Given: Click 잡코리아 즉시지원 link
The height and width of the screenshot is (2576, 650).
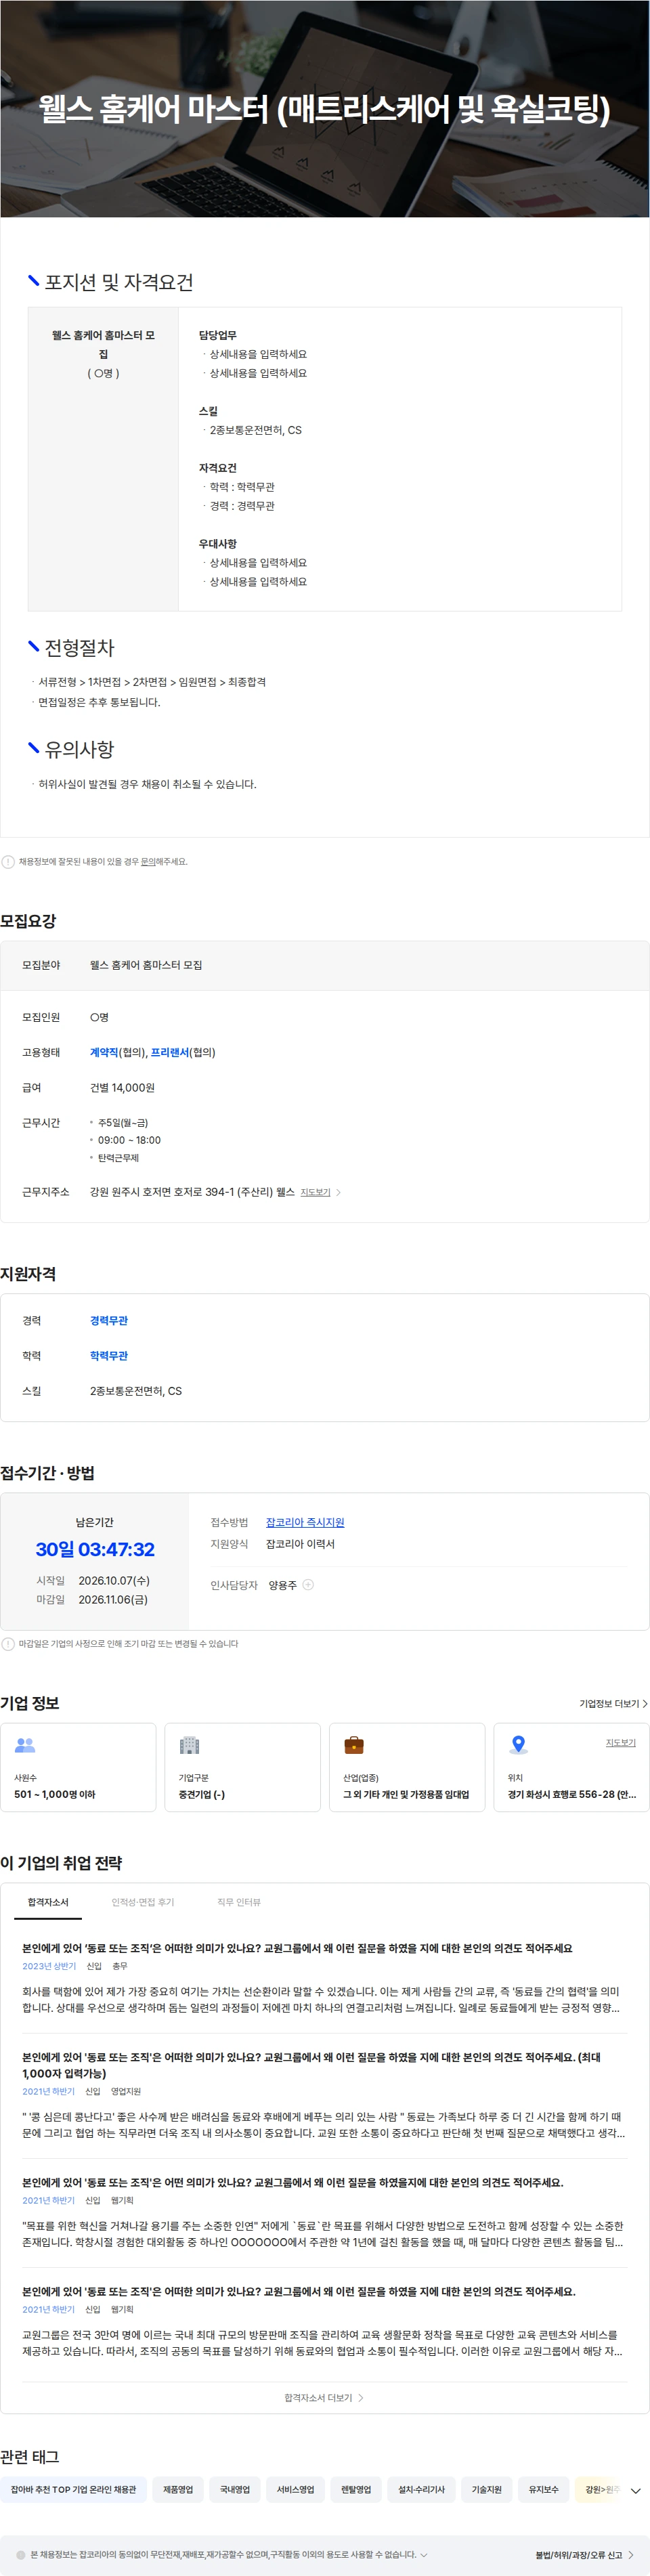Looking at the screenshot, I should 304,1522.
